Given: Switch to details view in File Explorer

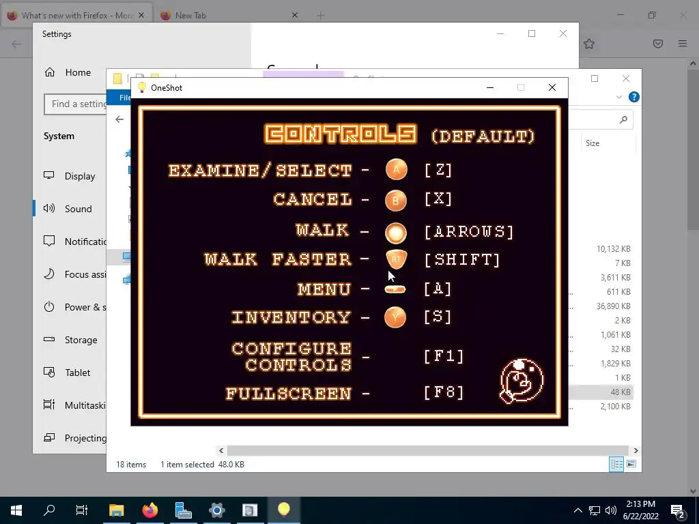Looking at the screenshot, I should pyautogui.click(x=616, y=464).
